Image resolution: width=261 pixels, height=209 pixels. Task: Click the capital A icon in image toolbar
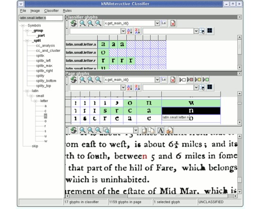pos(160,130)
